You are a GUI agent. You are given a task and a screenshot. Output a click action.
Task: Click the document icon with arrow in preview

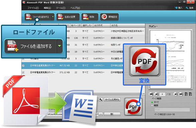[x=191, y=94]
